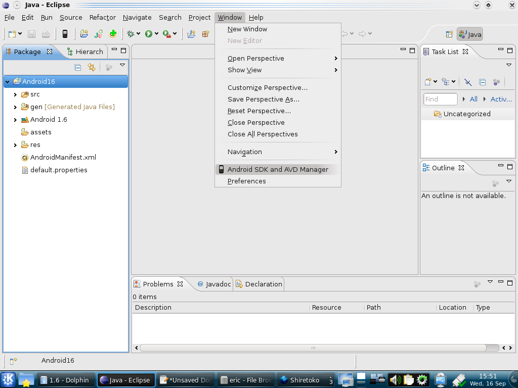The width and height of the screenshot is (518, 388).
Task: Open Package Explorer view menu triangle
Action: point(122,65)
